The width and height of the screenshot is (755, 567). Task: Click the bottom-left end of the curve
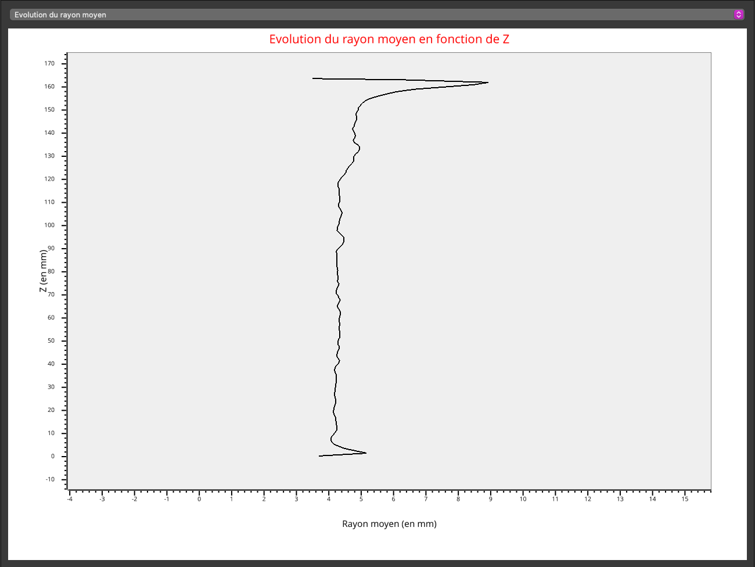pos(321,456)
